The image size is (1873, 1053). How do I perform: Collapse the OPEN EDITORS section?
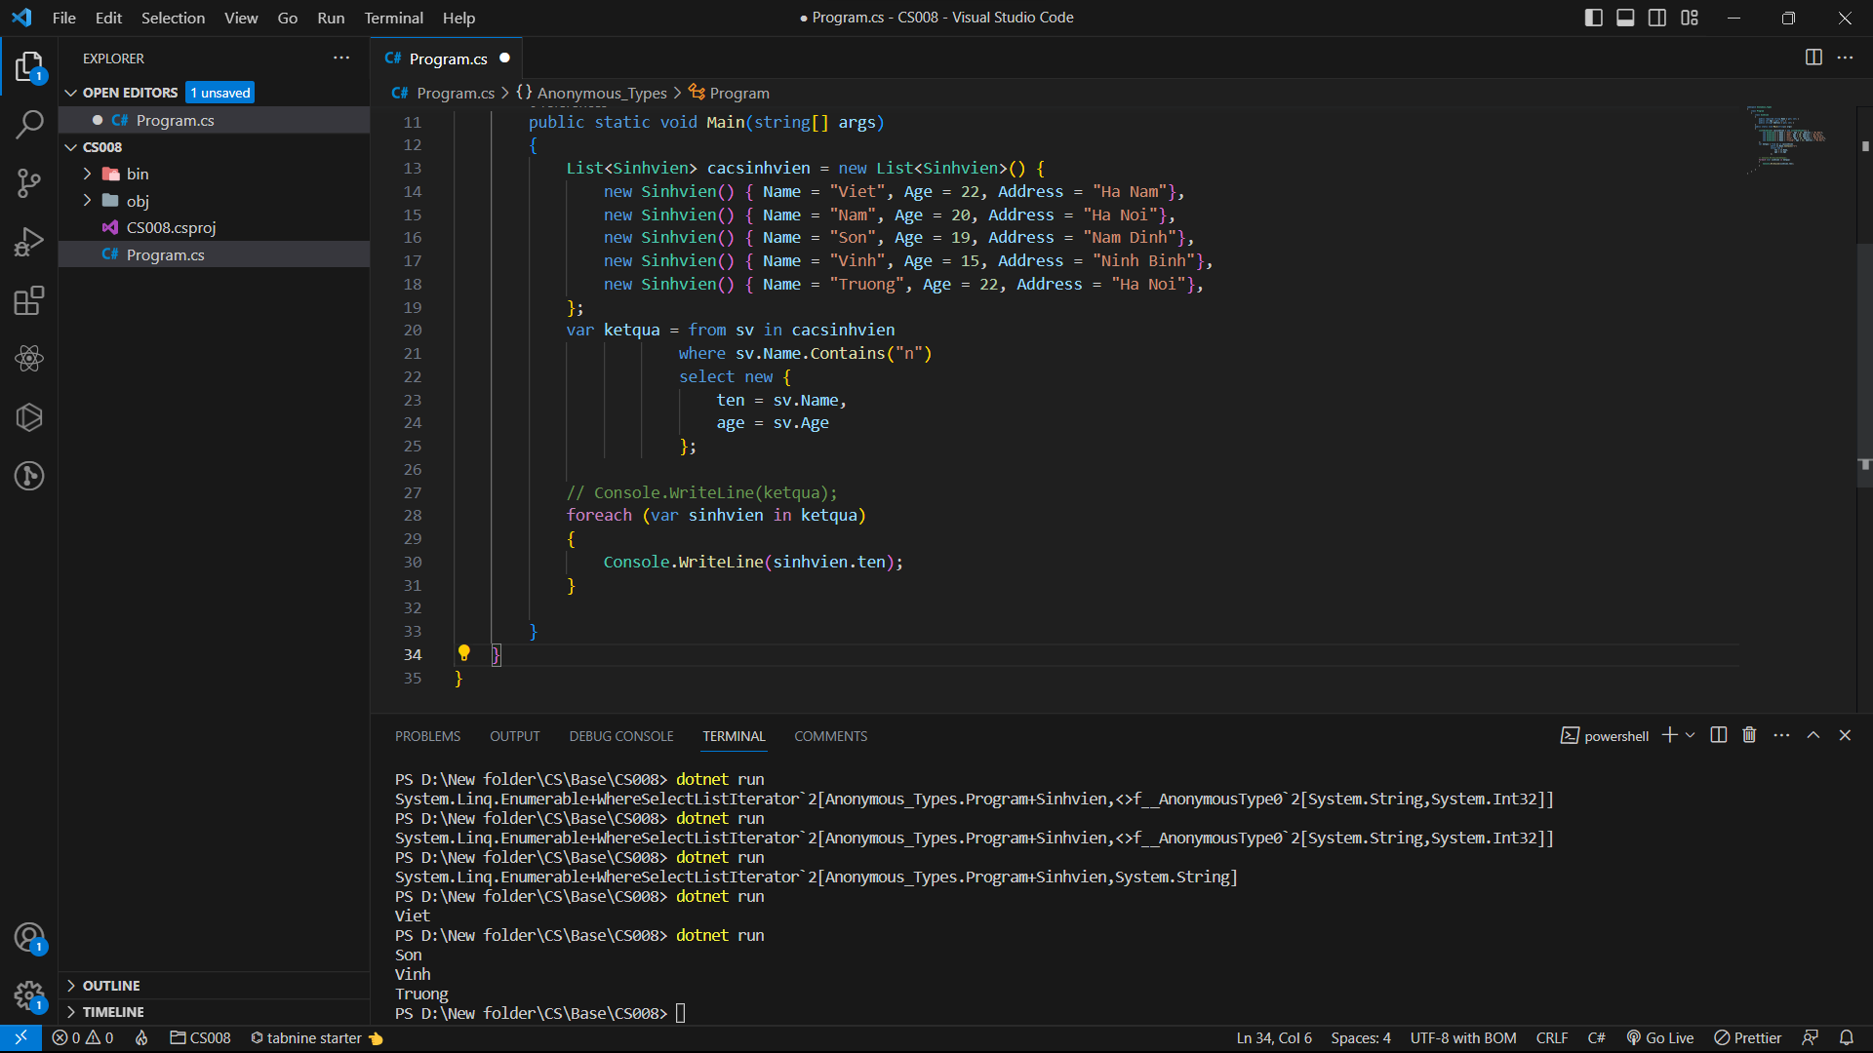point(70,93)
